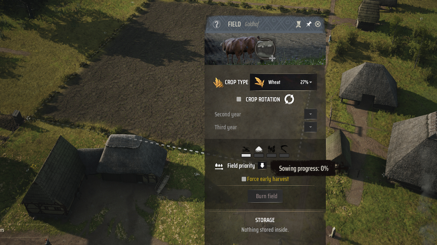Close the Field panel
Screen dimensions: 437x245
tap(318, 24)
